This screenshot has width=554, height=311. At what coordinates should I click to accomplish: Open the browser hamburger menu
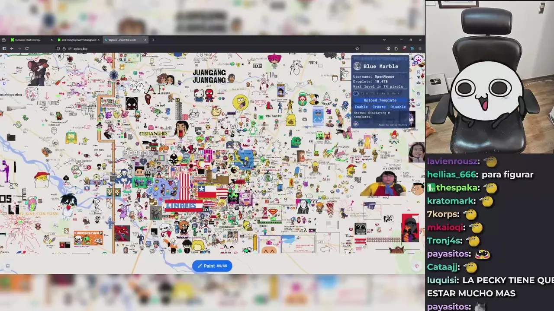pos(420,48)
